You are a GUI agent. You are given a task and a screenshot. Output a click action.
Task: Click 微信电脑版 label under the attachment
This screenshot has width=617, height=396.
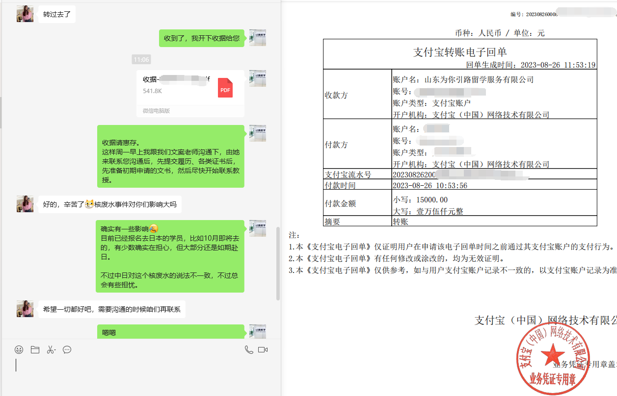tap(157, 111)
